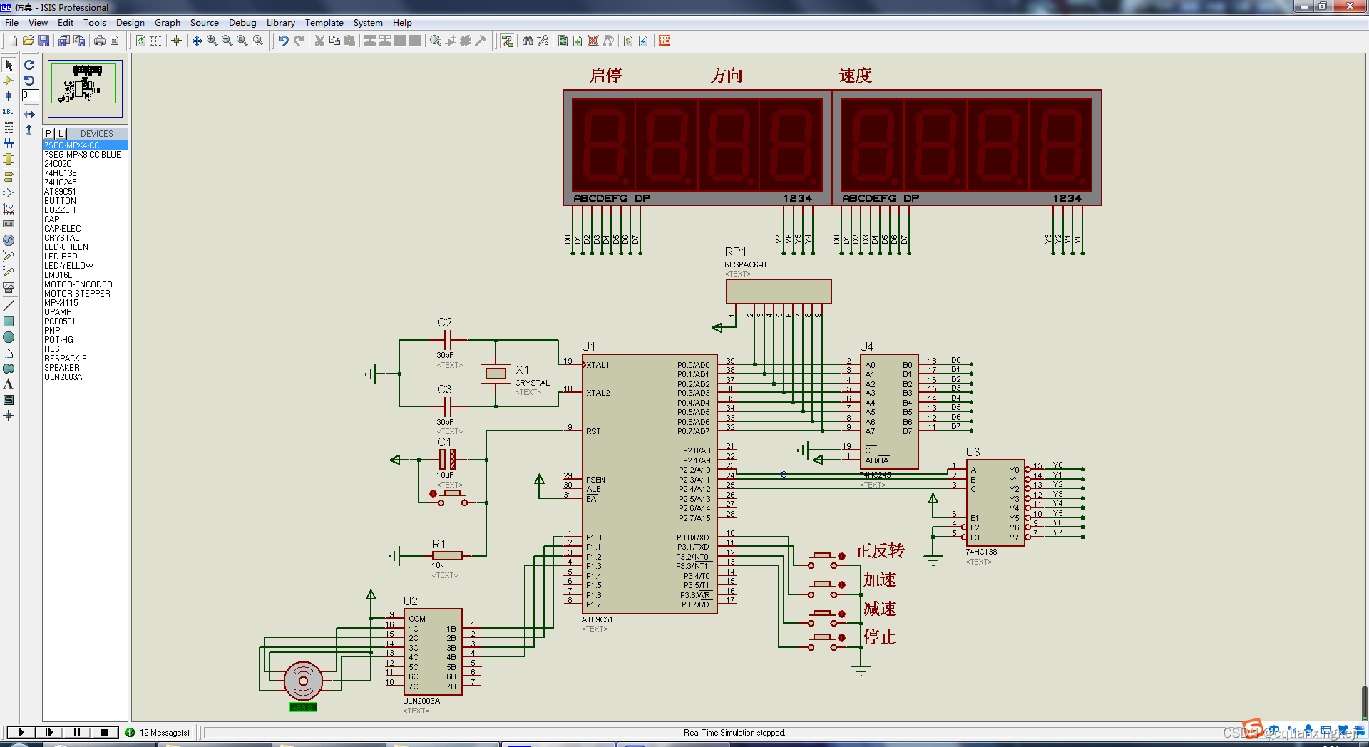Click the Search and Tag binoculars icon
Screen dimensions: 1369x747
point(528,41)
